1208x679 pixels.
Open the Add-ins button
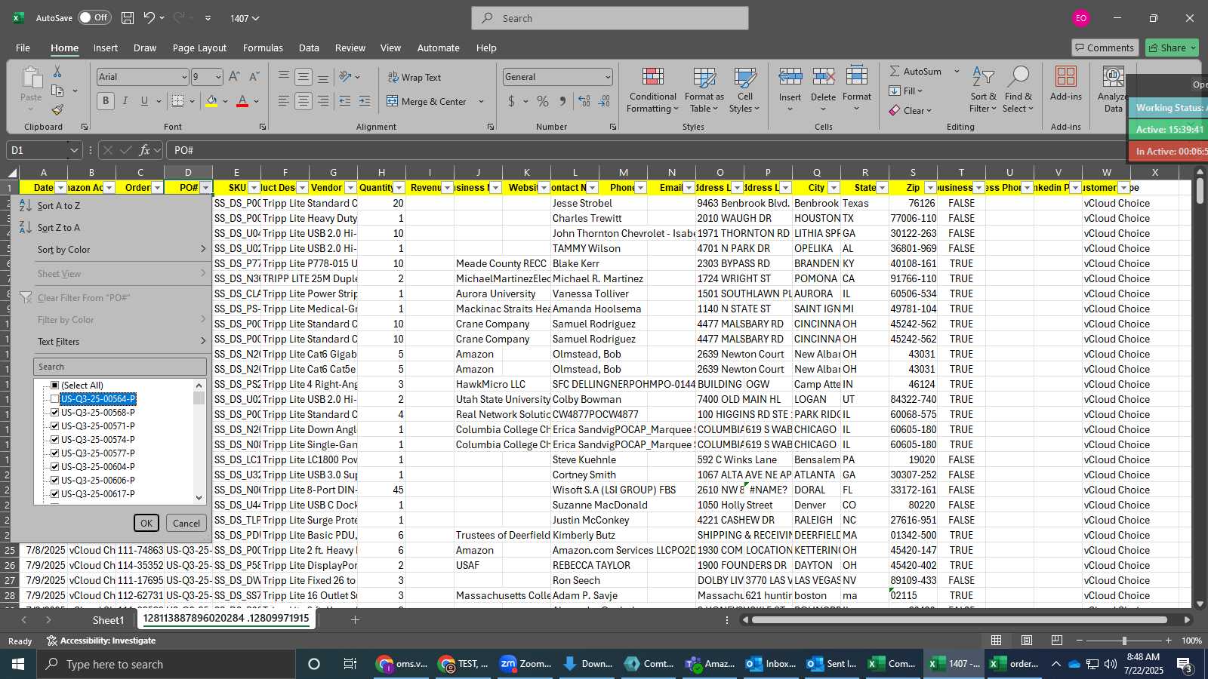(x=1065, y=83)
